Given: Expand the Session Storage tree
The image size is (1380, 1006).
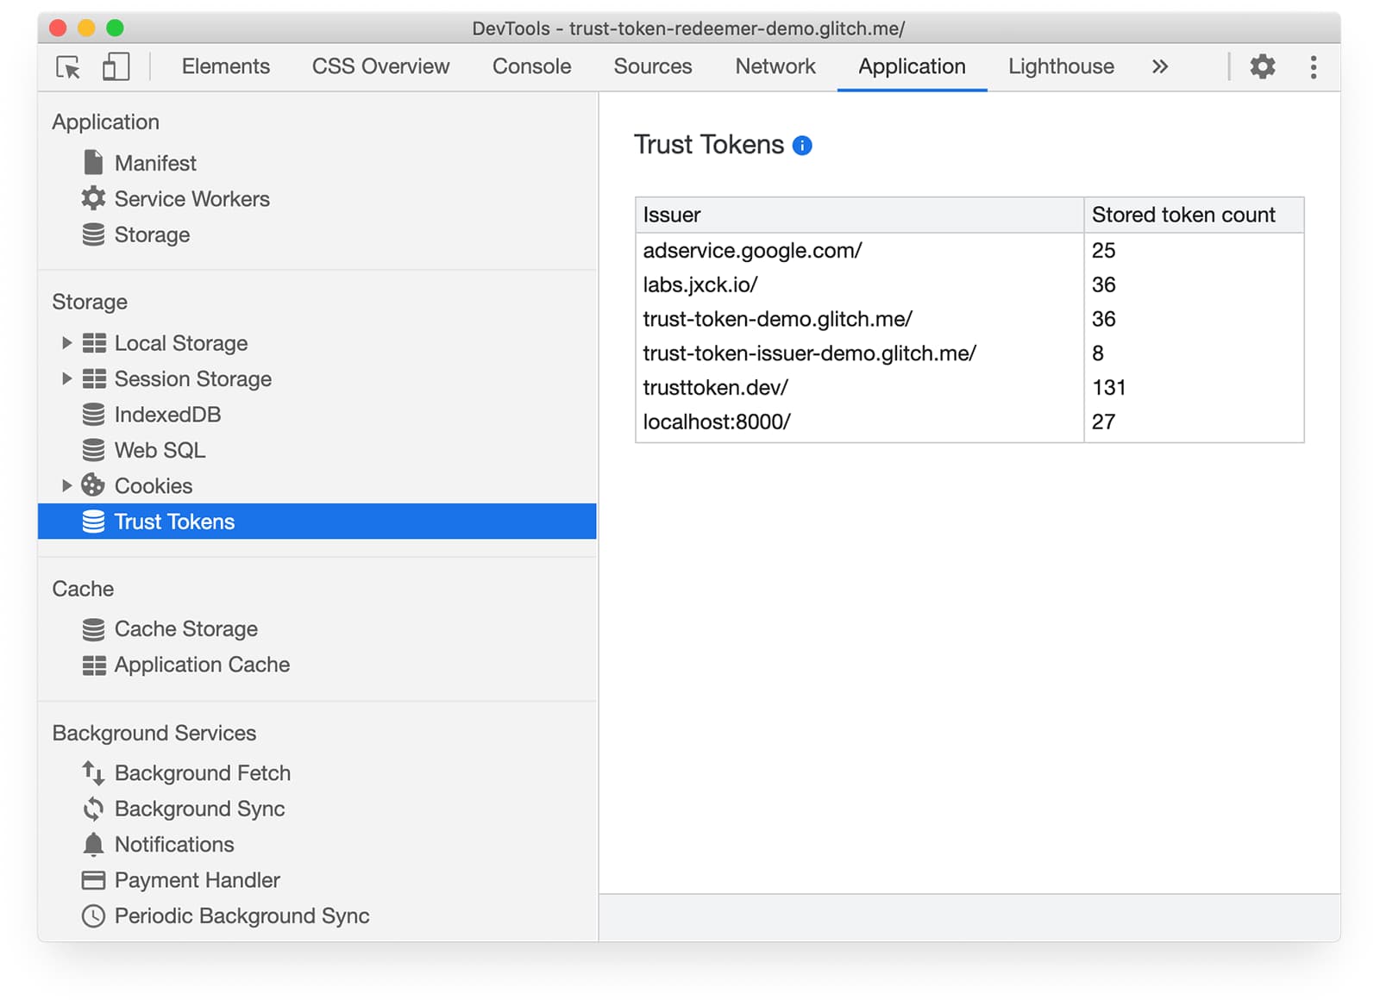Looking at the screenshot, I should coord(66,378).
